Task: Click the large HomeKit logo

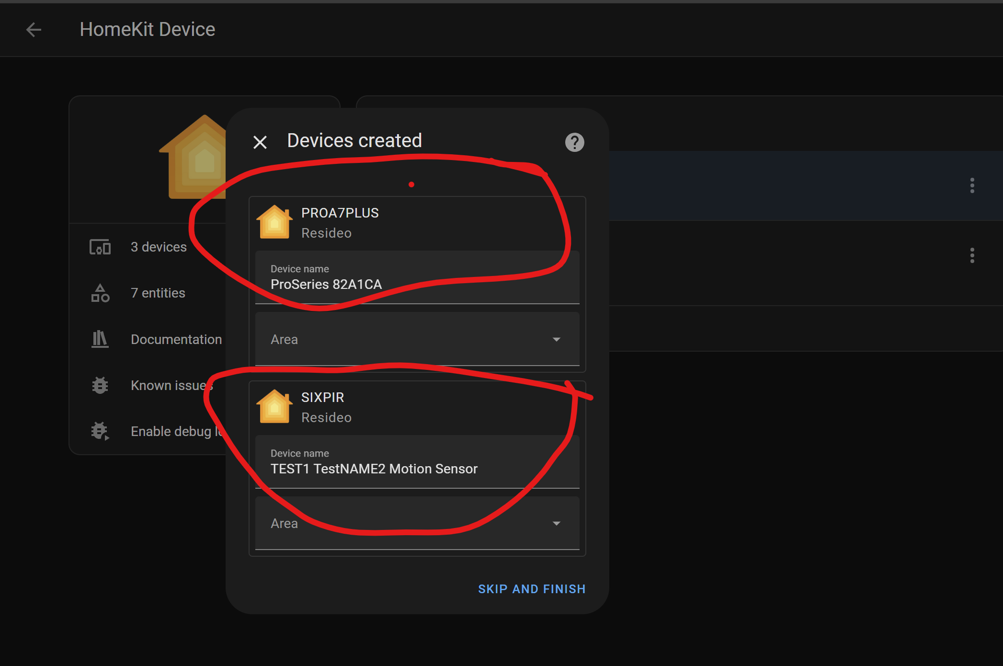Action: click(x=193, y=157)
